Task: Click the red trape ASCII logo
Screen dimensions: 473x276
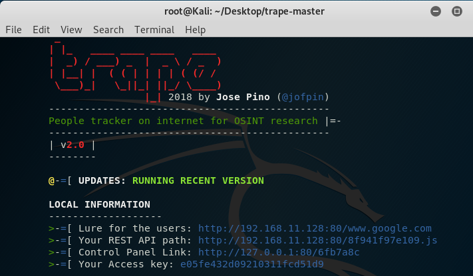Action: 135,71
